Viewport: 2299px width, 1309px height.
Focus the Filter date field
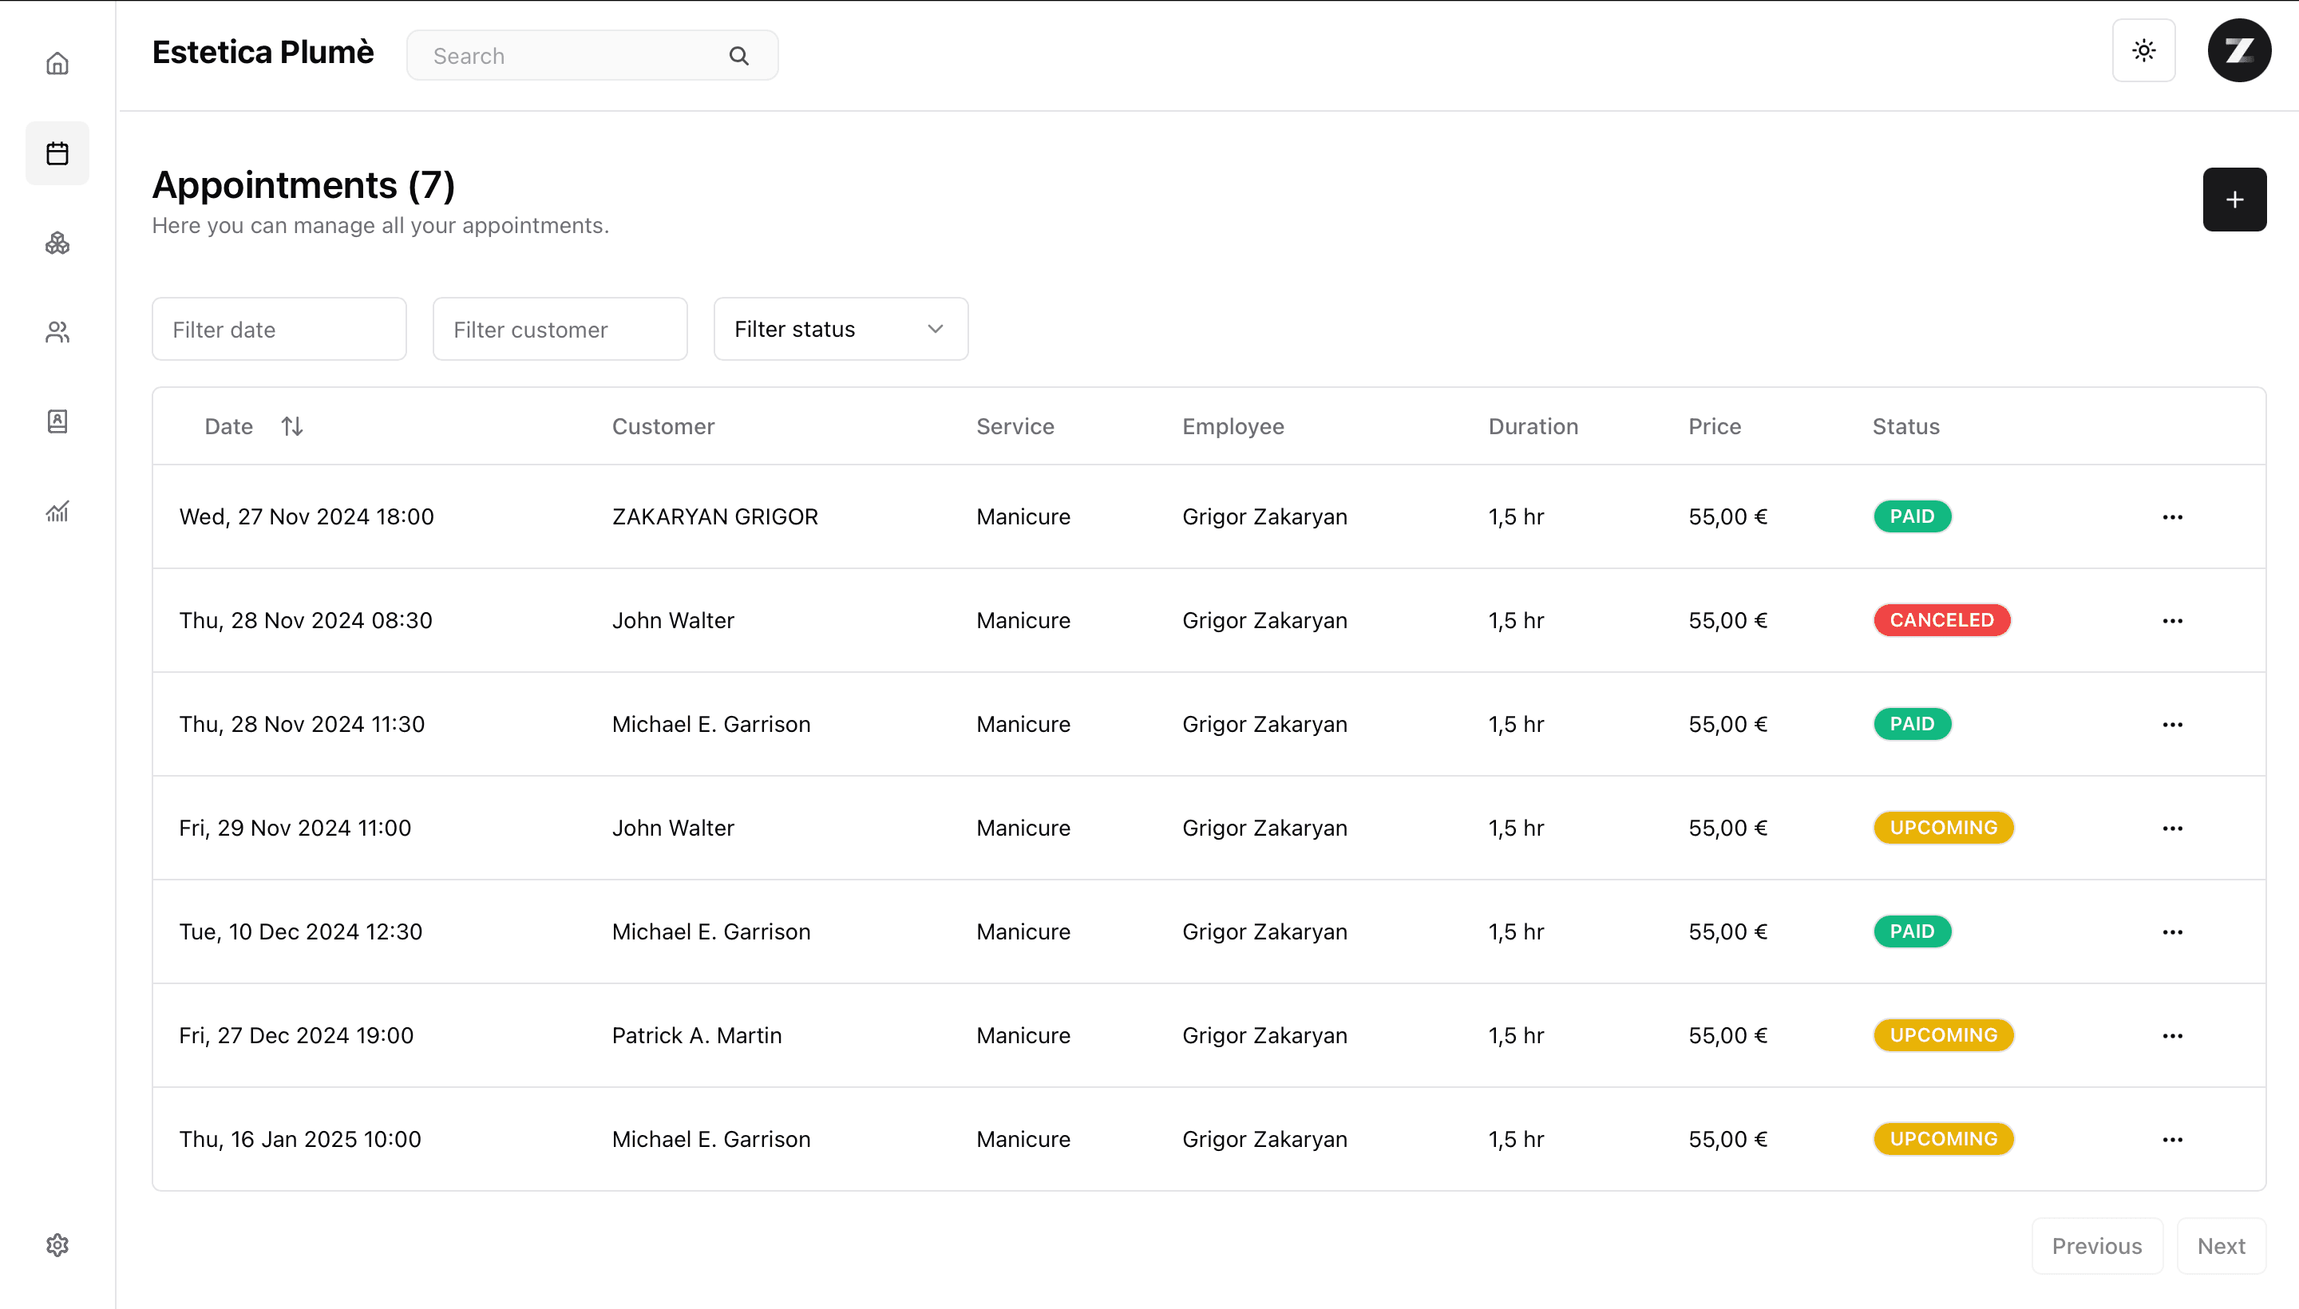pyautogui.click(x=279, y=329)
